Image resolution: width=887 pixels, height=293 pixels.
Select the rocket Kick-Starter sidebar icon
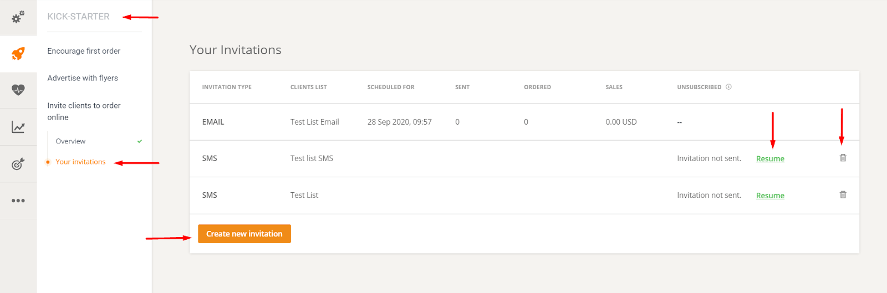tap(18, 54)
